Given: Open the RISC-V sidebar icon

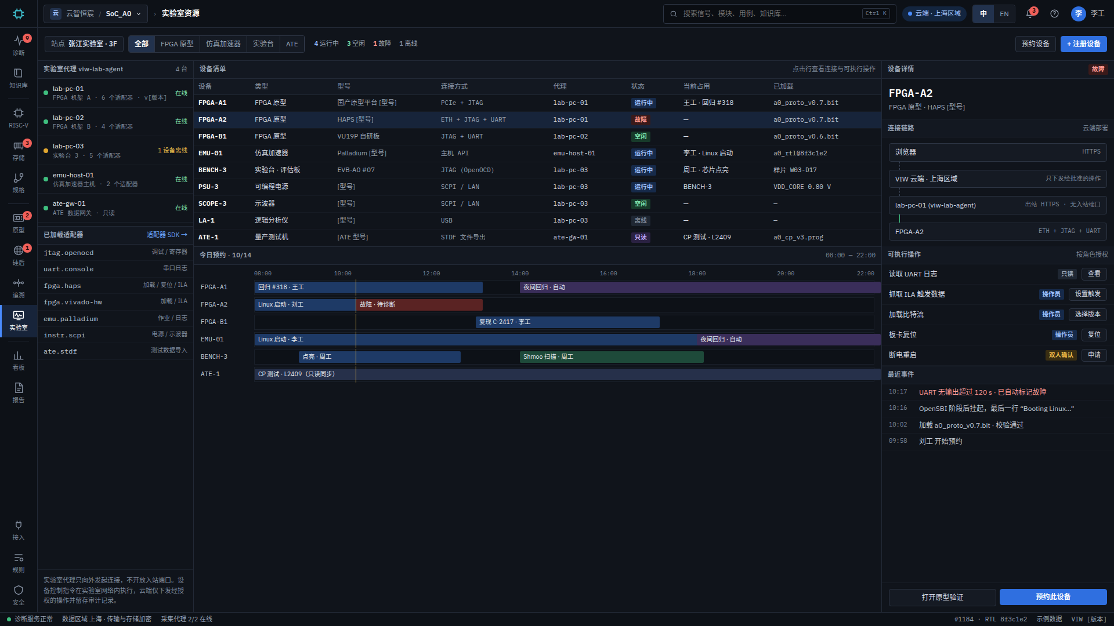Looking at the screenshot, I should point(19,118).
